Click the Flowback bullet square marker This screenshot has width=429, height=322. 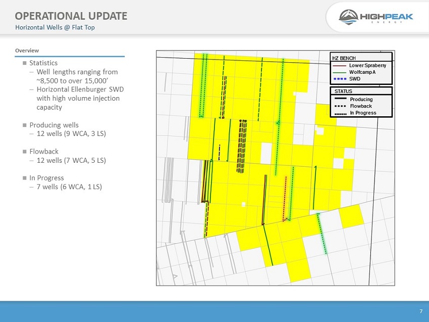coord(25,152)
